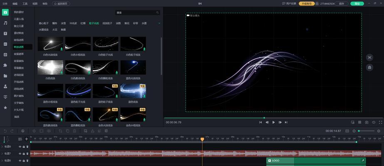Jump to the start of preview
The width and height of the screenshot is (384, 166).
pos(260,122)
